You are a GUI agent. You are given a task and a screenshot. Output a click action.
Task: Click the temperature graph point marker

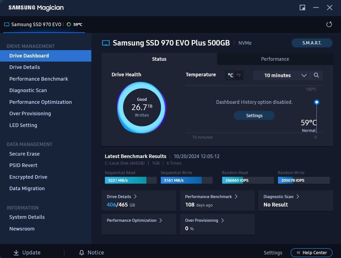click(x=316, y=102)
